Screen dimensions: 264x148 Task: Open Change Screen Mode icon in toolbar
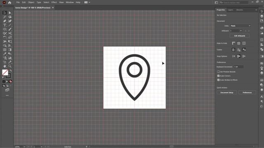point(7,90)
